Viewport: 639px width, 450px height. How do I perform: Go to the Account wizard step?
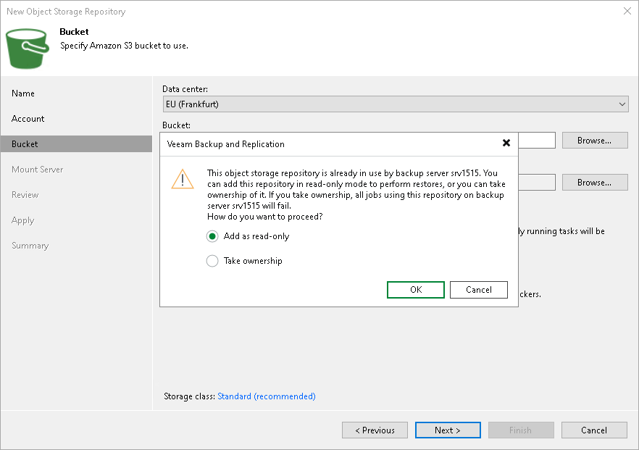pos(28,119)
